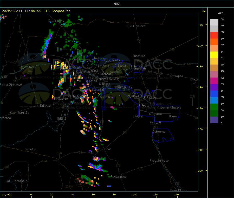The height and width of the screenshot is (198, 234).
Task: Pick the dusty pink 42-45 dBZ swatch
Action: coord(214,74)
